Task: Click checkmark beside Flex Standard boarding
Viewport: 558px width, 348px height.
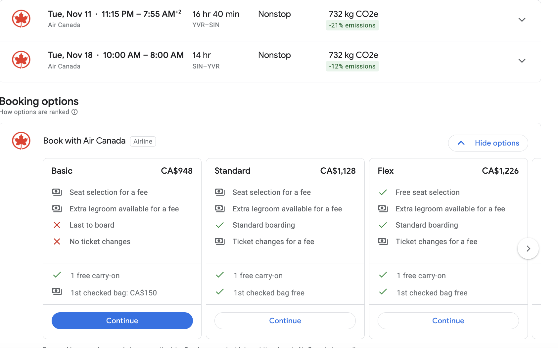Action: tap(383, 225)
